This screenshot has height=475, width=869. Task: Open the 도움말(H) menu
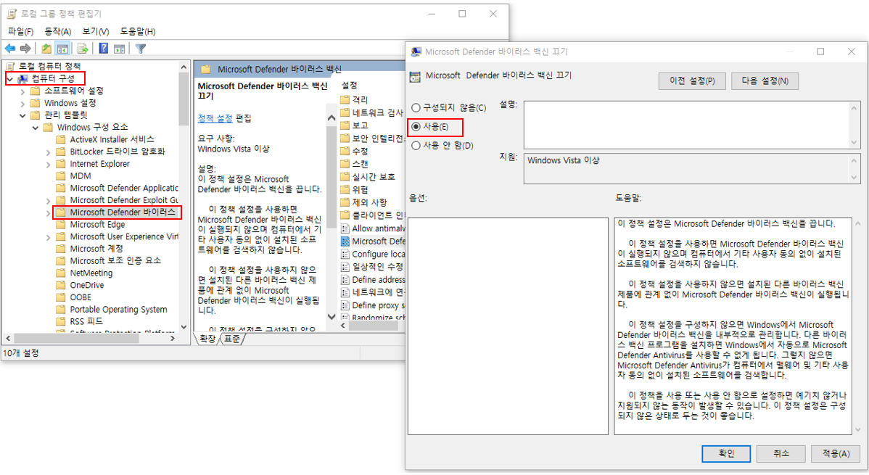(x=137, y=32)
